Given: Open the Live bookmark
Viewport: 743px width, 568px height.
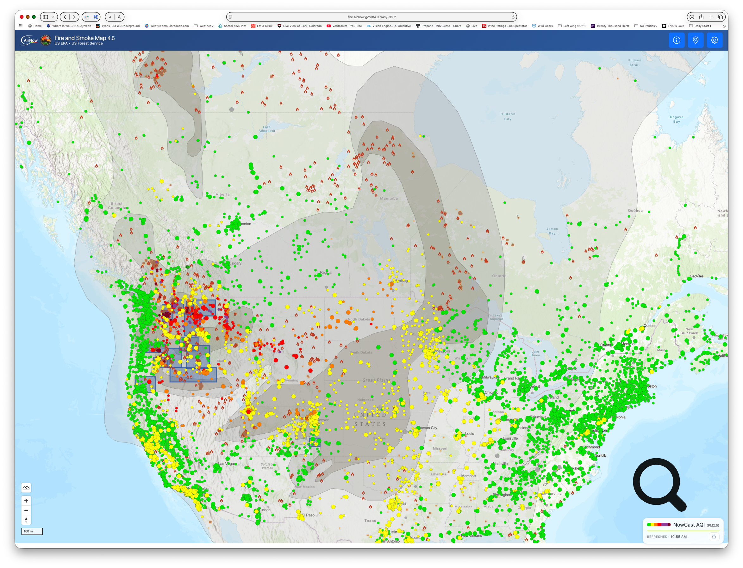Looking at the screenshot, I should [x=471, y=26].
